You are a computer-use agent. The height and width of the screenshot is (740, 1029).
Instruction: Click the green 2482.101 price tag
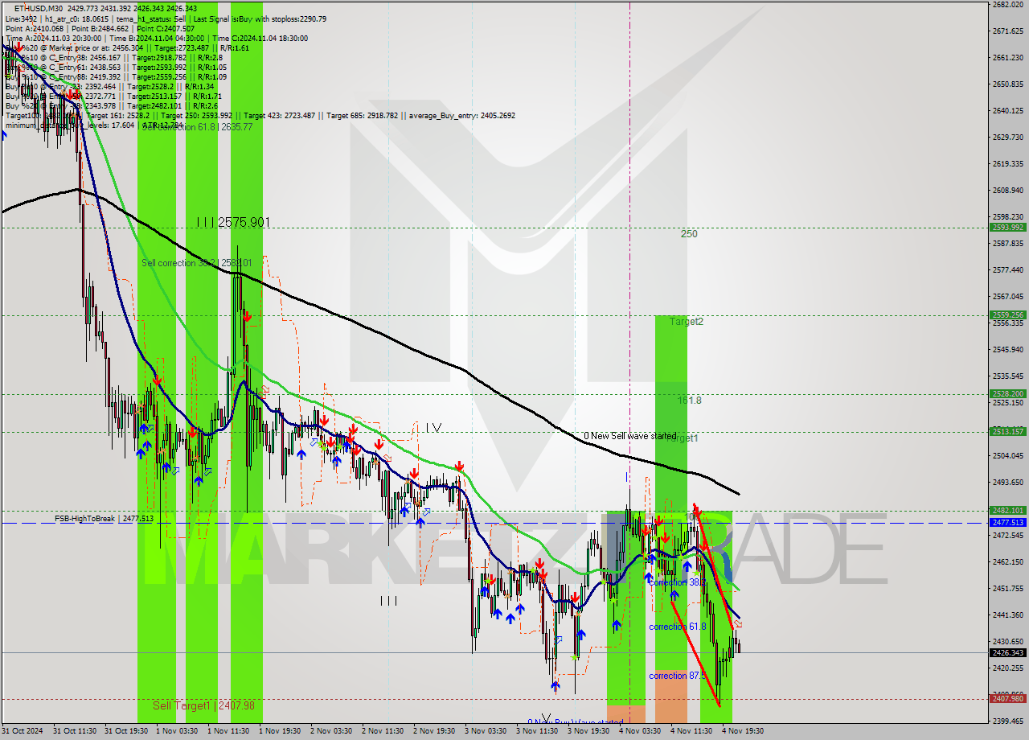click(x=1007, y=510)
